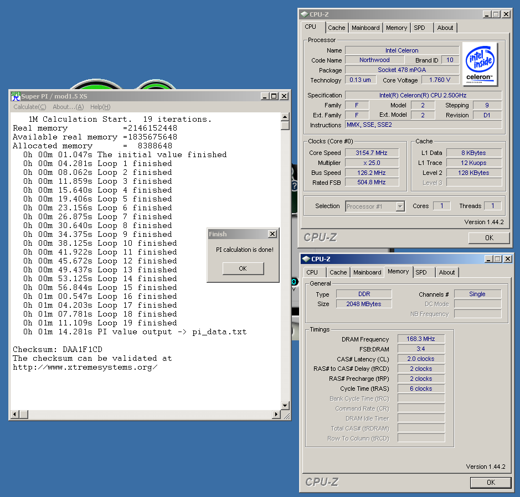
Task: Click the Rated FSB 504.8 MHz value
Action: [x=372, y=182]
